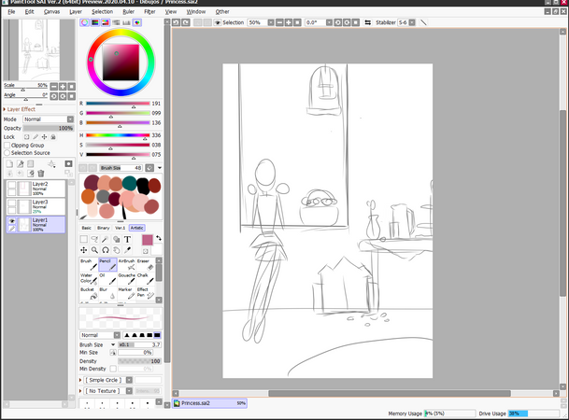Switch to the Binary brush tab
This screenshot has height=420, width=569.
click(103, 228)
